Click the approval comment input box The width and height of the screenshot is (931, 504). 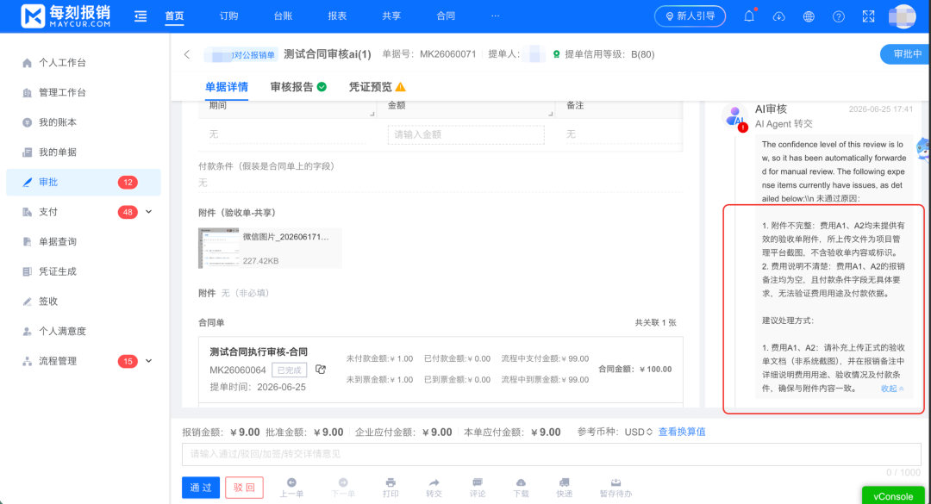tap(551, 454)
